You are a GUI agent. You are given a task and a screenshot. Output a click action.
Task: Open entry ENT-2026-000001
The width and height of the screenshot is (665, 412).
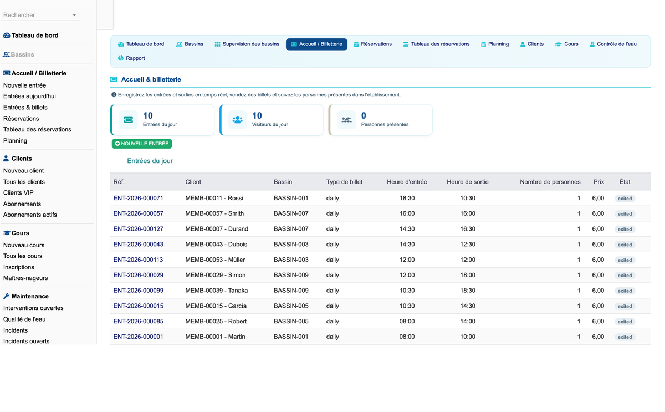pyautogui.click(x=139, y=337)
